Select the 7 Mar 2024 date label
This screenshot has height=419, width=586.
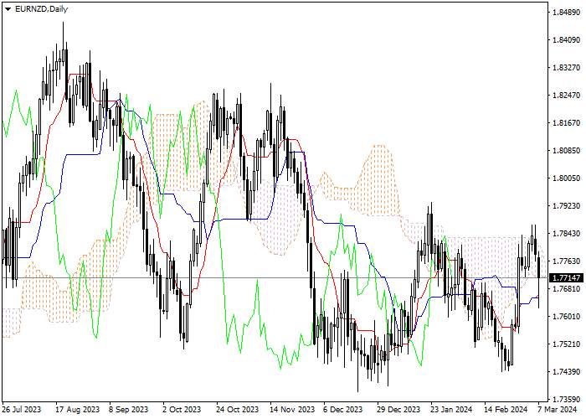[x=558, y=409]
